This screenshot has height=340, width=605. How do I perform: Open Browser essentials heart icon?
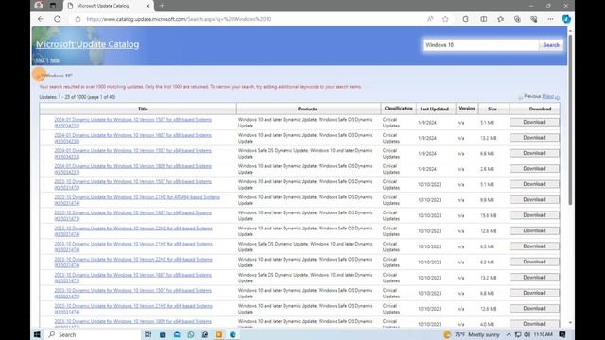534,19
